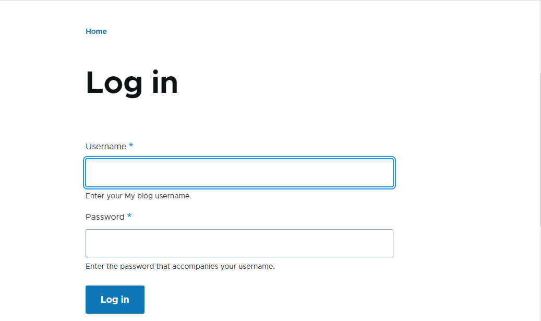Click the password description help text
This screenshot has width=541, height=321.
pos(180,266)
